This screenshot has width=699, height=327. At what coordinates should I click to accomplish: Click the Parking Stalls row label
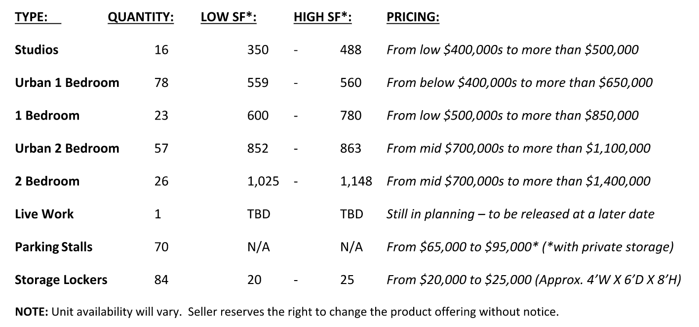tap(53, 247)
